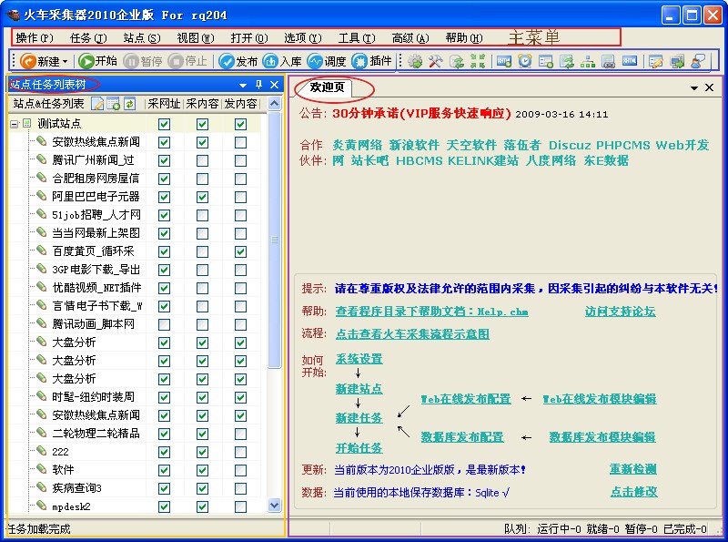Select the 欢迎页 tab

tap(328, 87)
